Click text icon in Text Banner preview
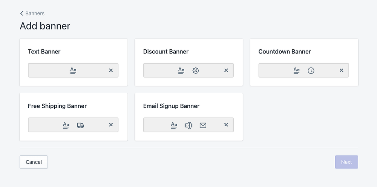 click(x=73, y=71)
